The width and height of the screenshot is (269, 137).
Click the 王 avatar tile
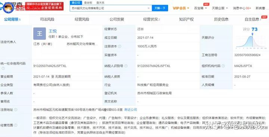coord(40,33)
